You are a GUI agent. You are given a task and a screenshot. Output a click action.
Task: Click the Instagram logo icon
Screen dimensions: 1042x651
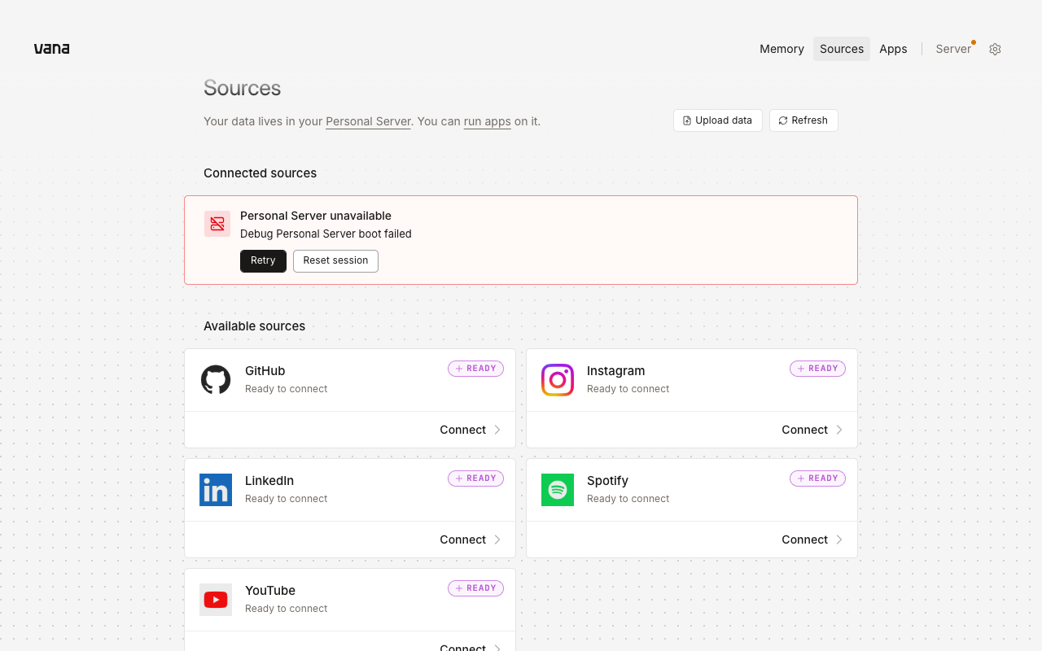pos(558,380)
